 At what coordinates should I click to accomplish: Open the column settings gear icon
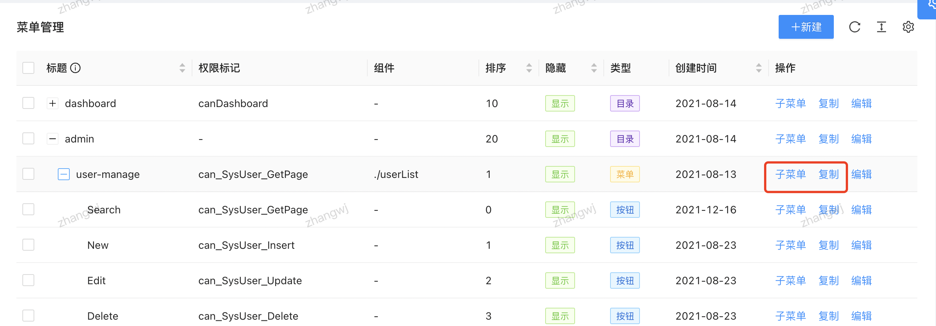pyautogui.click(x=908, y=27)
